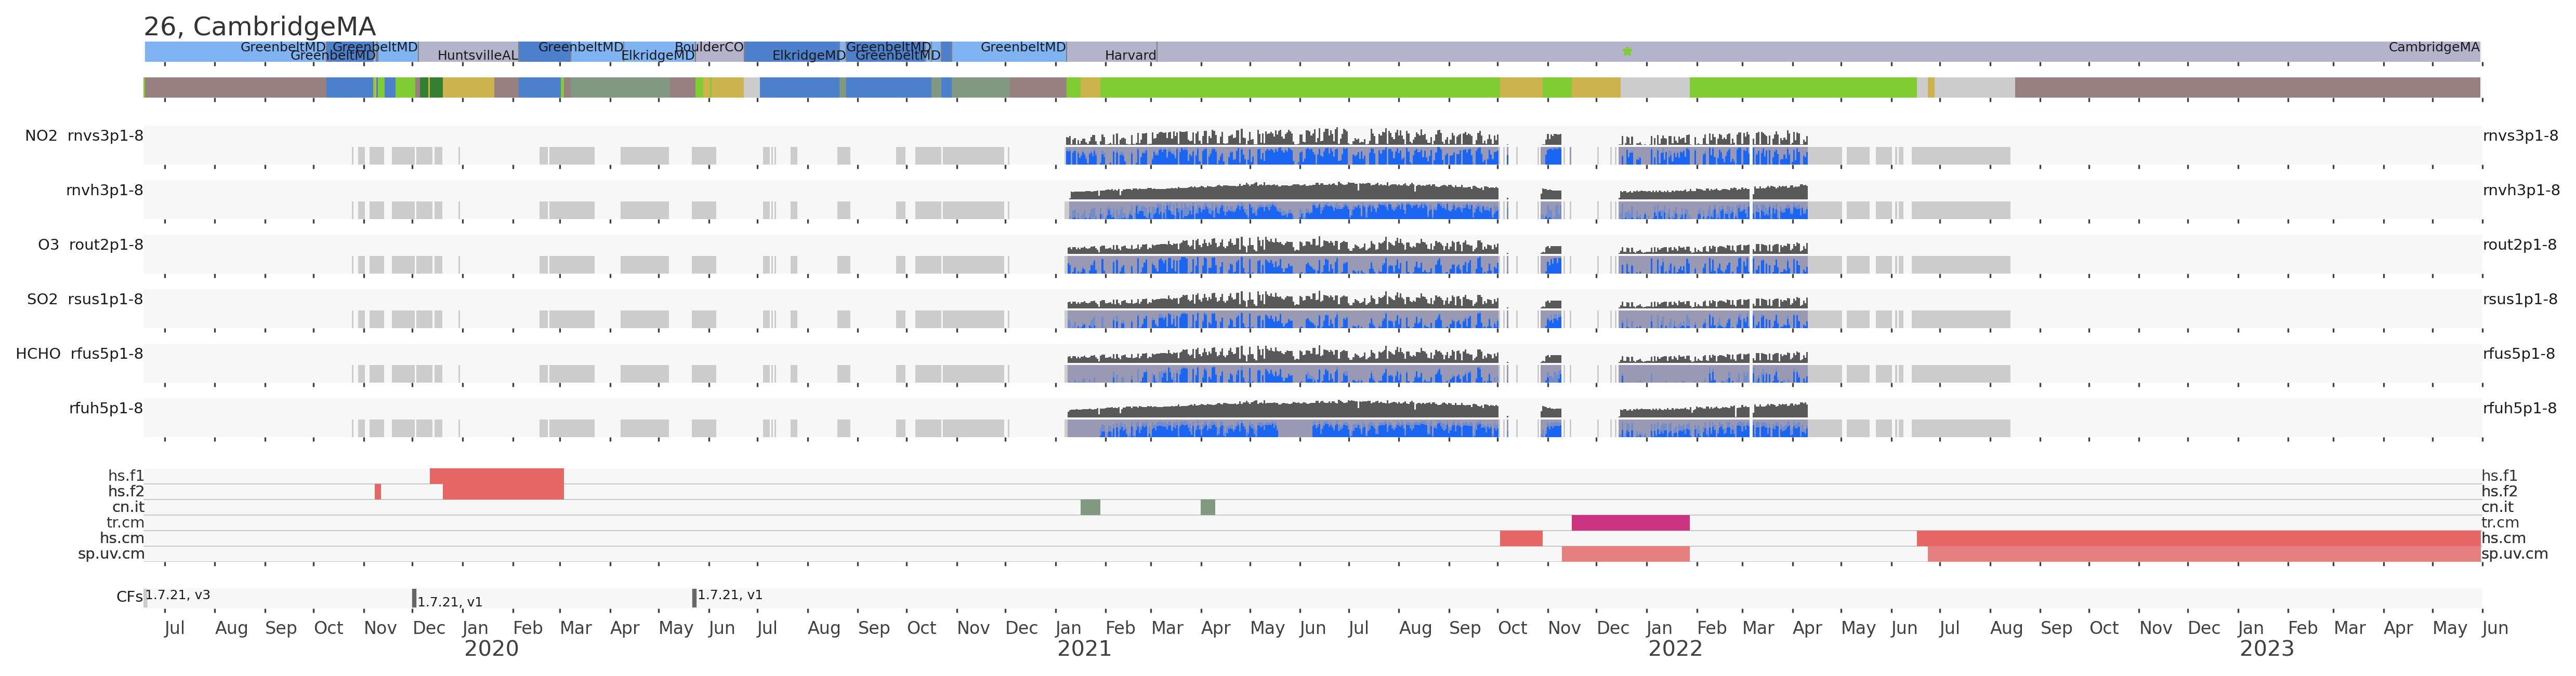
Task: Click the first green cn.it block
Action: (x=1090, y=507)
